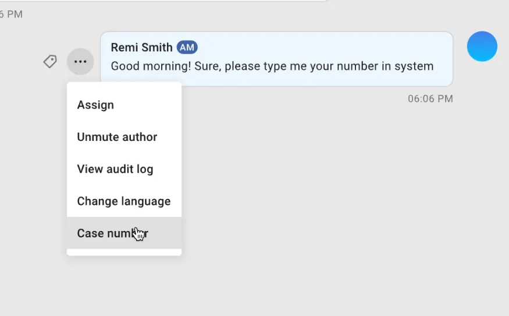Click the blue user avatar circle
Image resolution: width=509 pixels, height=316 pixels.
(x=482, y=47)
